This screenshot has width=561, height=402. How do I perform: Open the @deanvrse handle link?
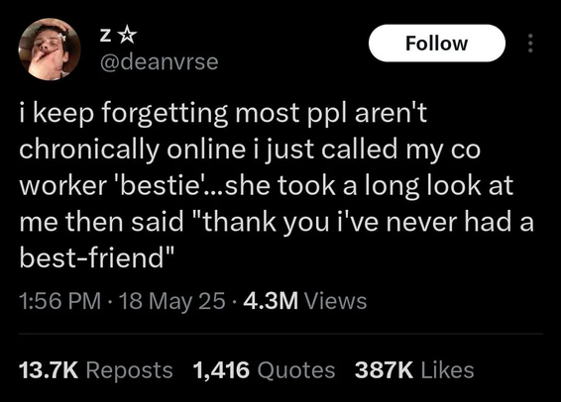(160, 61)
